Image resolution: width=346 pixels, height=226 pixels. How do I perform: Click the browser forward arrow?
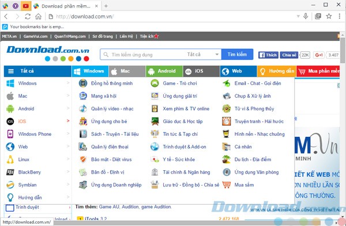pos(17,16)
